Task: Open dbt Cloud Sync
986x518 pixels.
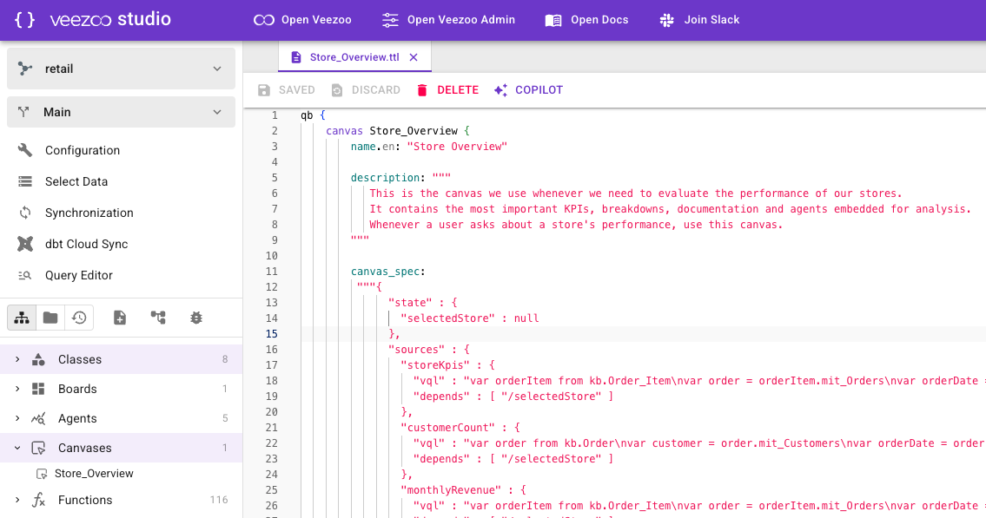Action: [x=86, y=244]
